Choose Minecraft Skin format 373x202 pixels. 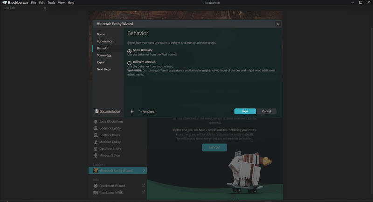(118, 155)
